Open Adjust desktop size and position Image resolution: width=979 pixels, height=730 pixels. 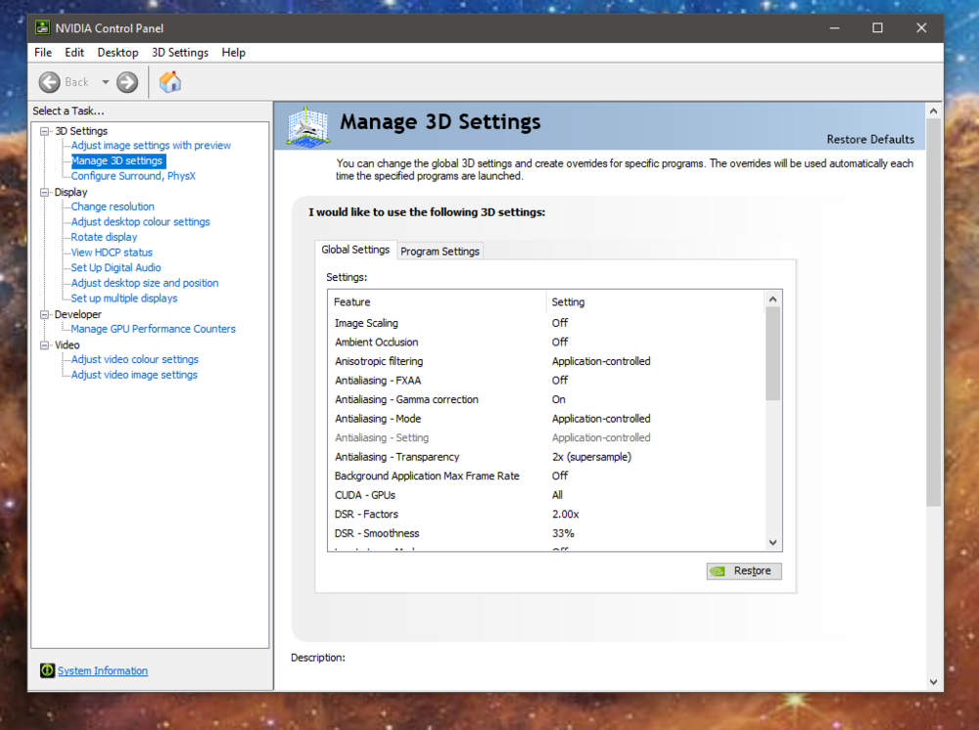tap(145, 283)
